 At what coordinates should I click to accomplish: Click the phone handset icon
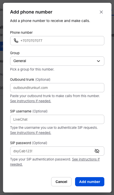16,41
